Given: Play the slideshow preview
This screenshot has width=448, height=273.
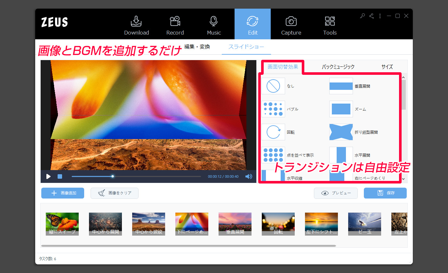Looking at the screenshot, I should tap(48, 176).
